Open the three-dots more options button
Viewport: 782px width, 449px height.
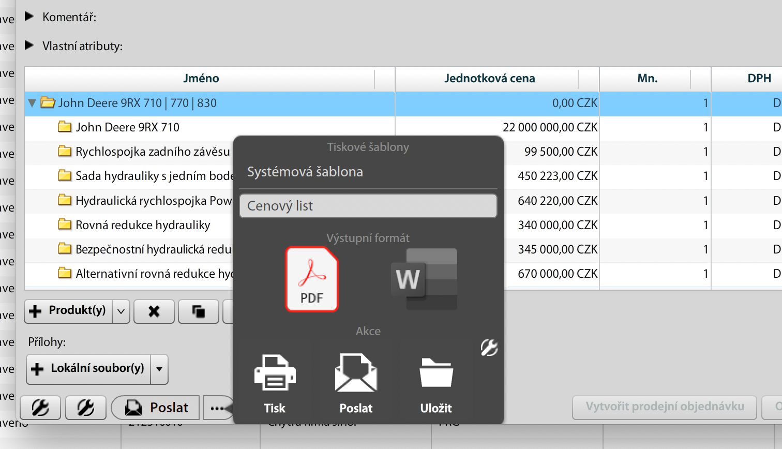click(217, 408)
